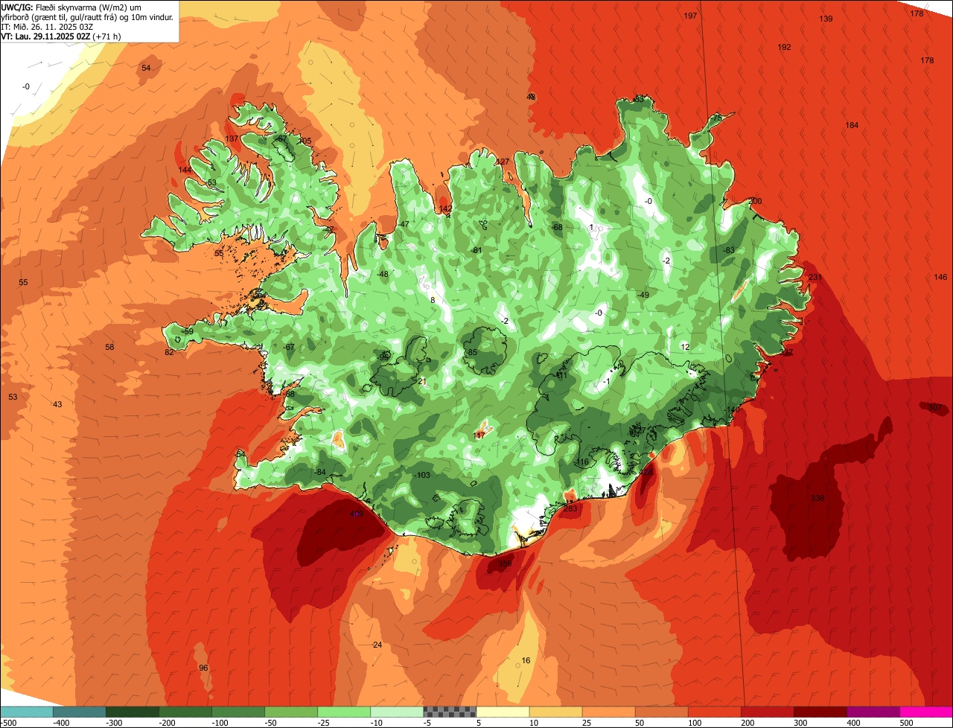Select the -300 to -200 darkest green swatch
The image size is (953, 728).
133,712
